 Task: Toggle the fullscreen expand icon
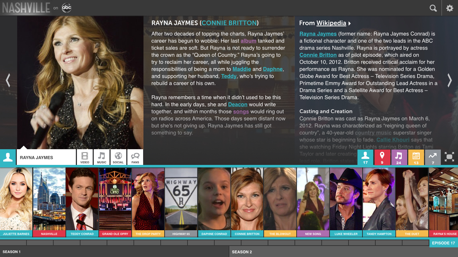[449, 157]
